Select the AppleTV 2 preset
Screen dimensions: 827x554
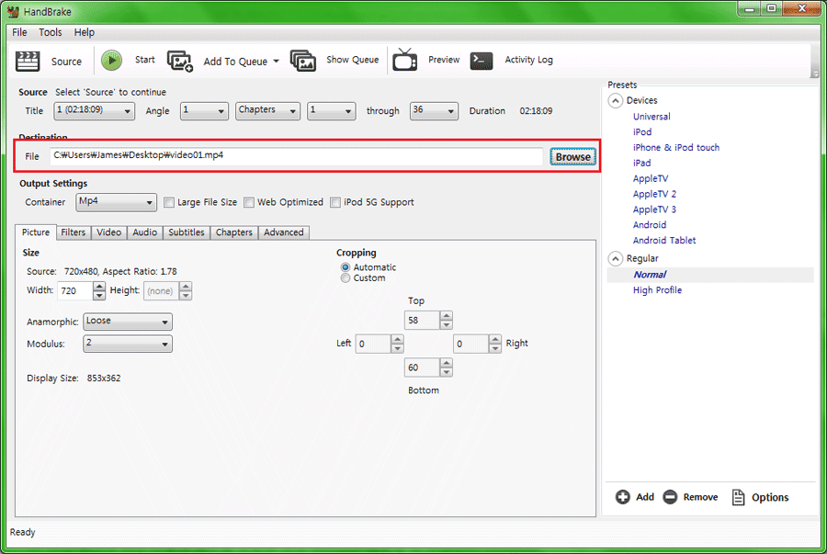point(654,194)
